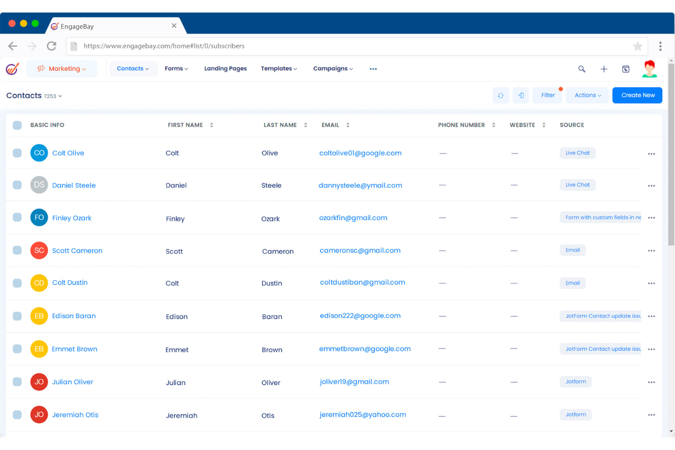Open the Campaigns menu
Image resolution: width=675 pixels, height=450 pixels.
click(333, 68)
